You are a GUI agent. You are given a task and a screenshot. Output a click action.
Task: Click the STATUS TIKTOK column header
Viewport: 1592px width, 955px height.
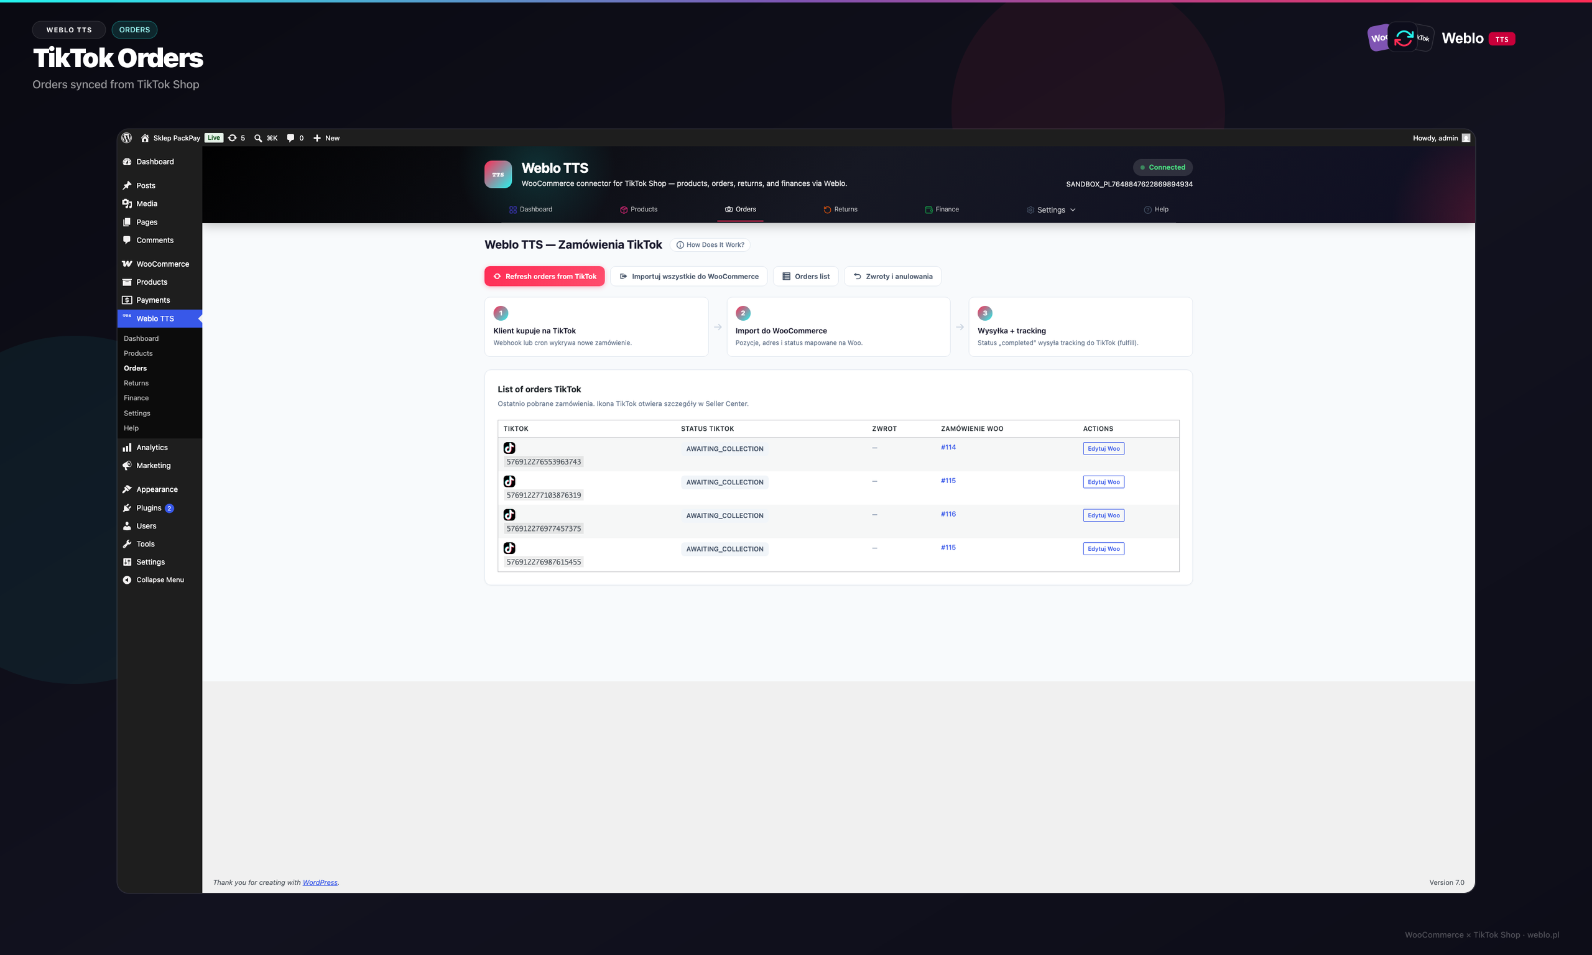(707, 428)
